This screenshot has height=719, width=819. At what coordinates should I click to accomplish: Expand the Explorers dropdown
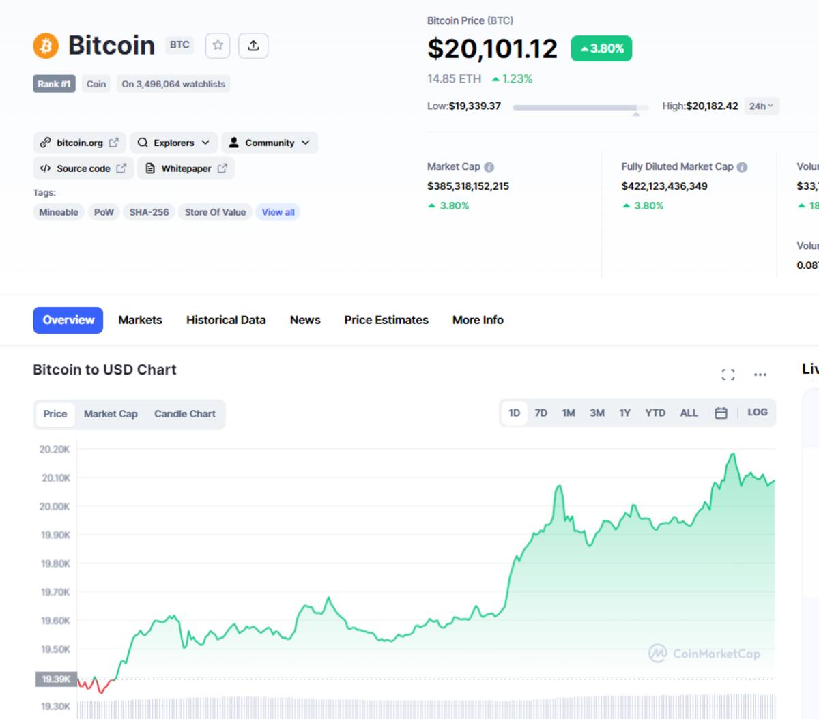pyautogui.click(x=174, y=143)
